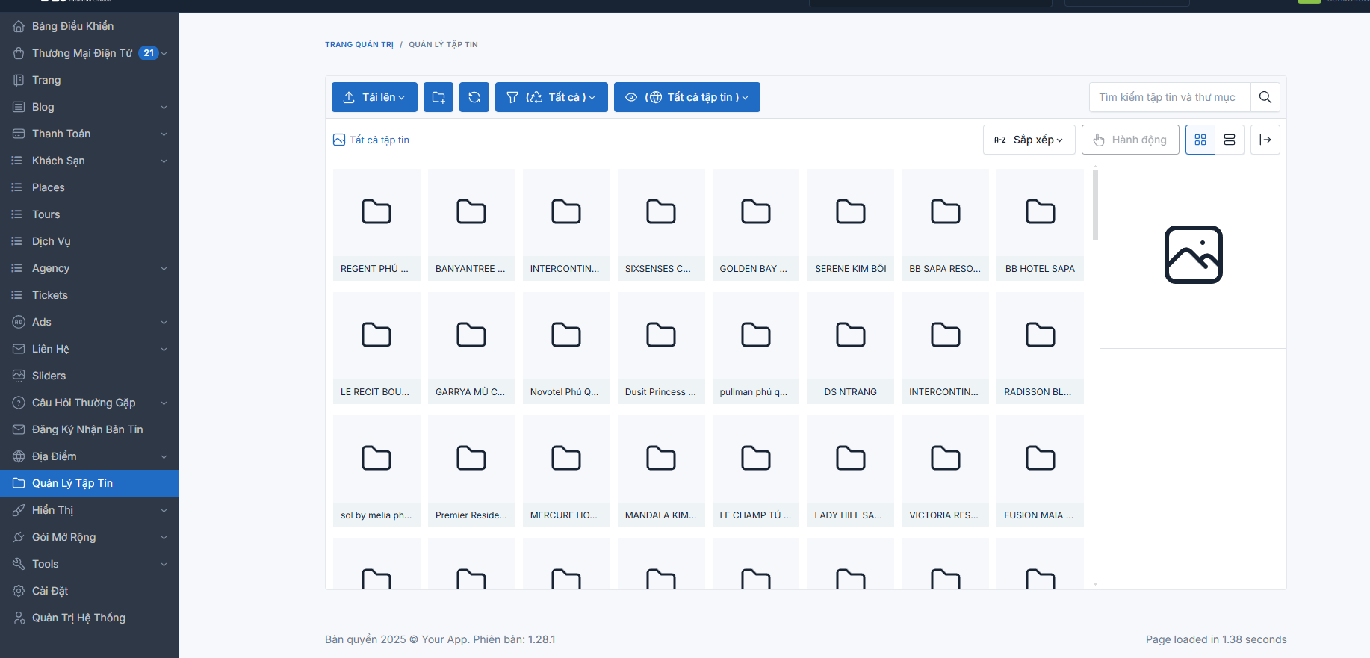
Task: Expand the Hiển Thị sidebar menu
Action: pyautogui.click(x=89, y=510)
